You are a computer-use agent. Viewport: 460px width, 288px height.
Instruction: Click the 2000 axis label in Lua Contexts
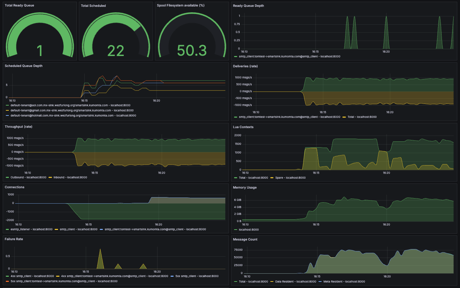tap(238, 135)
